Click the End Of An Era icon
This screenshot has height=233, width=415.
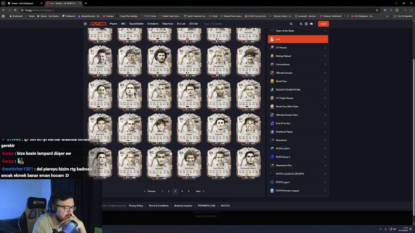[272, 123]
